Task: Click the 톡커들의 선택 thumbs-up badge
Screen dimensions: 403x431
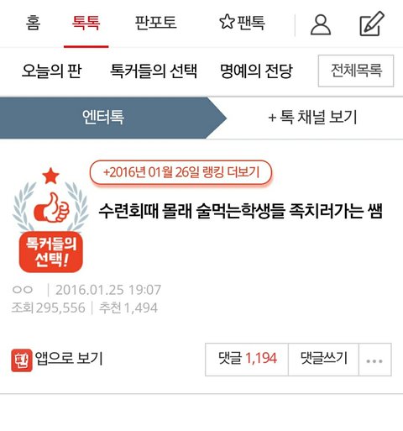Action: pyautogui.click(x=50, y=220)
